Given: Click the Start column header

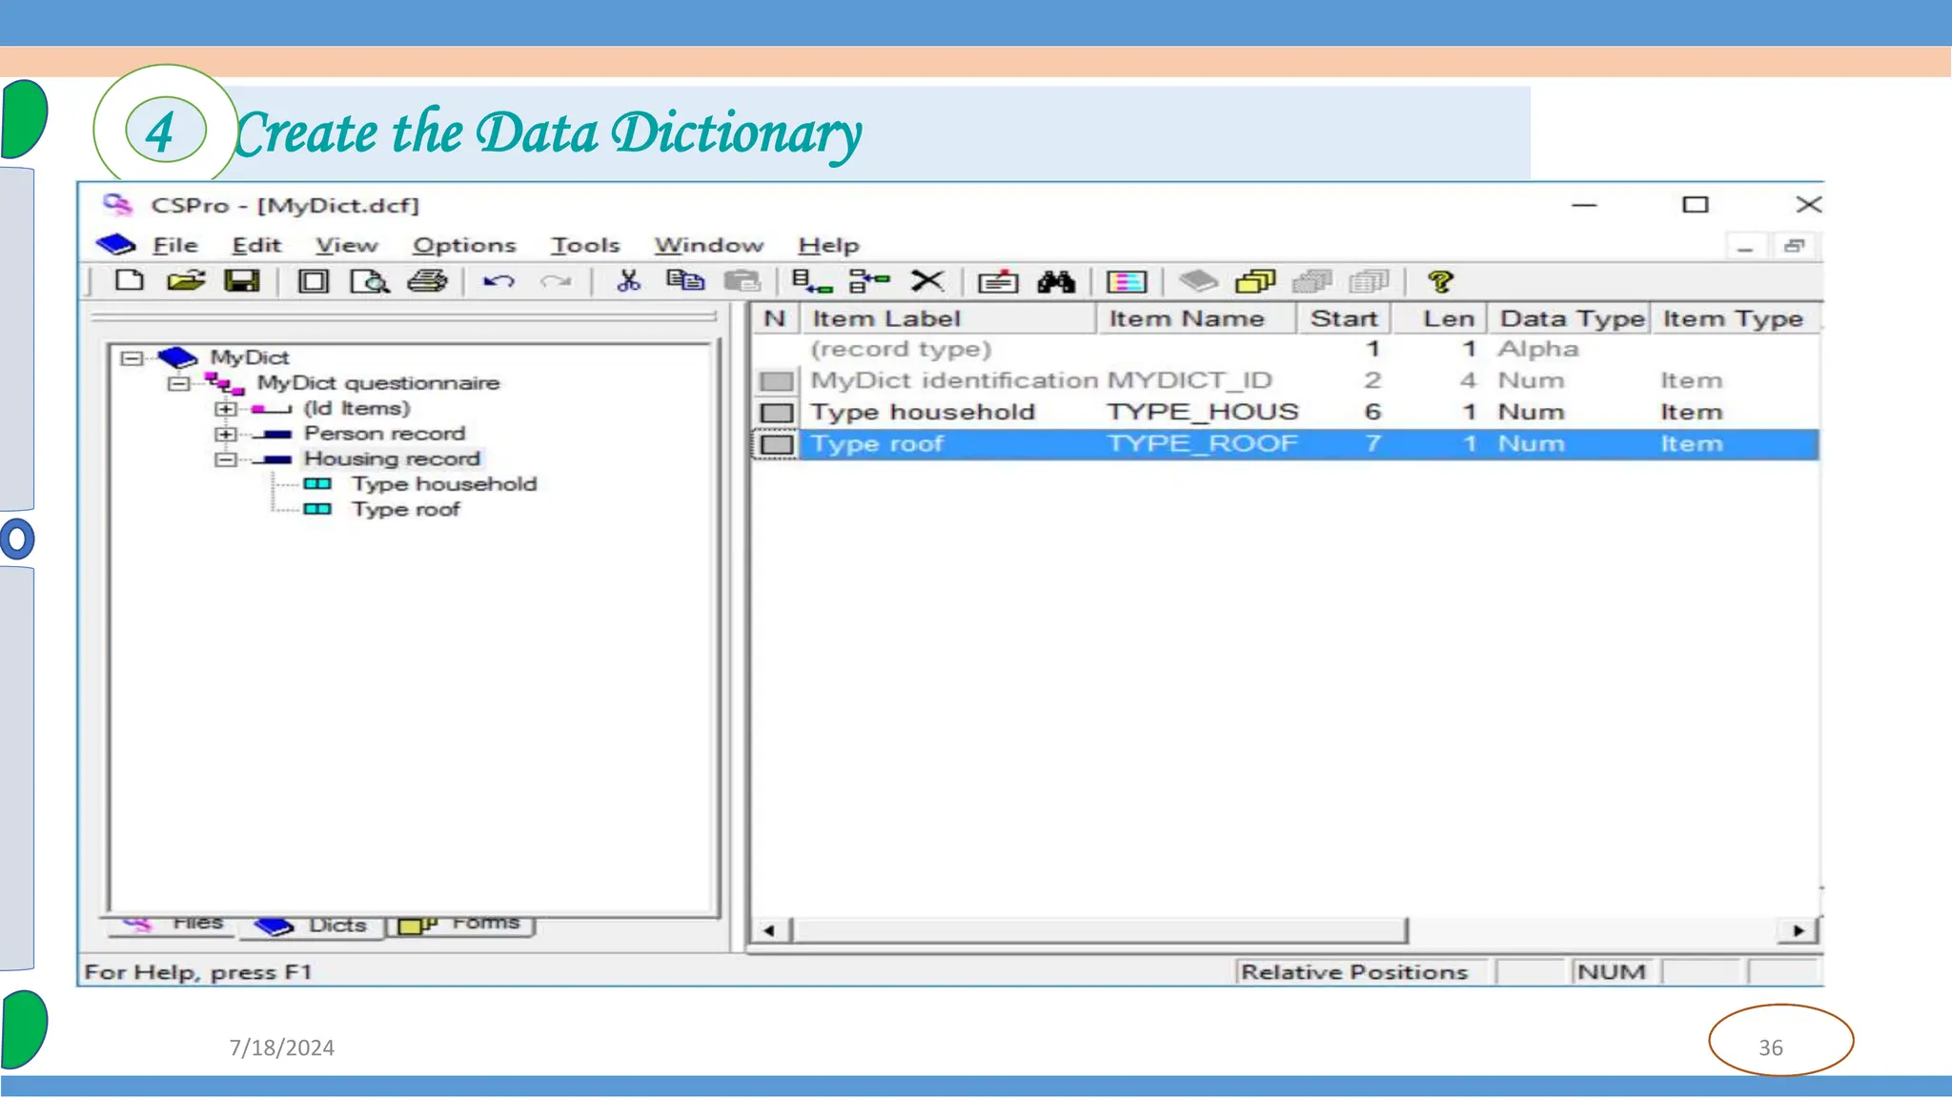Looking at the screenshot, I should tap(1344, 318).
